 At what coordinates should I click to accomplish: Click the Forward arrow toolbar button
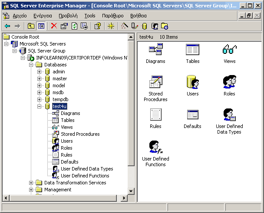coord(17,26)
